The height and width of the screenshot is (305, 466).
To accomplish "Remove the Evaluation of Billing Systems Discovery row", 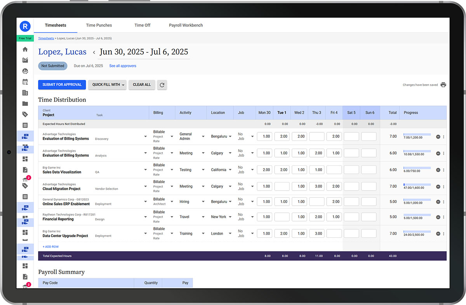I will [437, 136].
